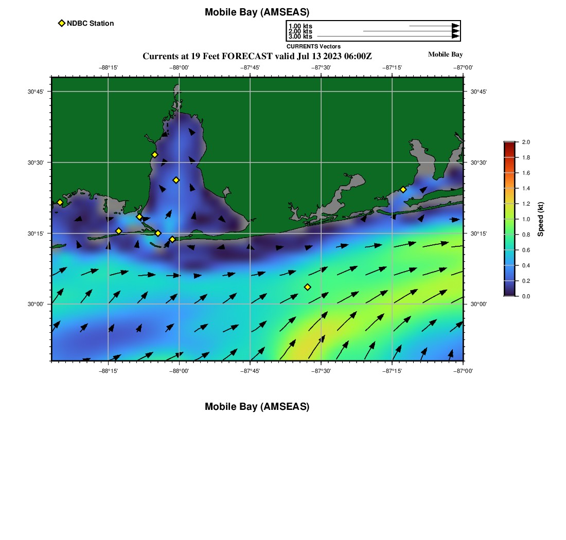Click the 1.0 kt level on color bar
This screenshot has width=566, height=540.
pyautogui.click(x=509, y=219)
